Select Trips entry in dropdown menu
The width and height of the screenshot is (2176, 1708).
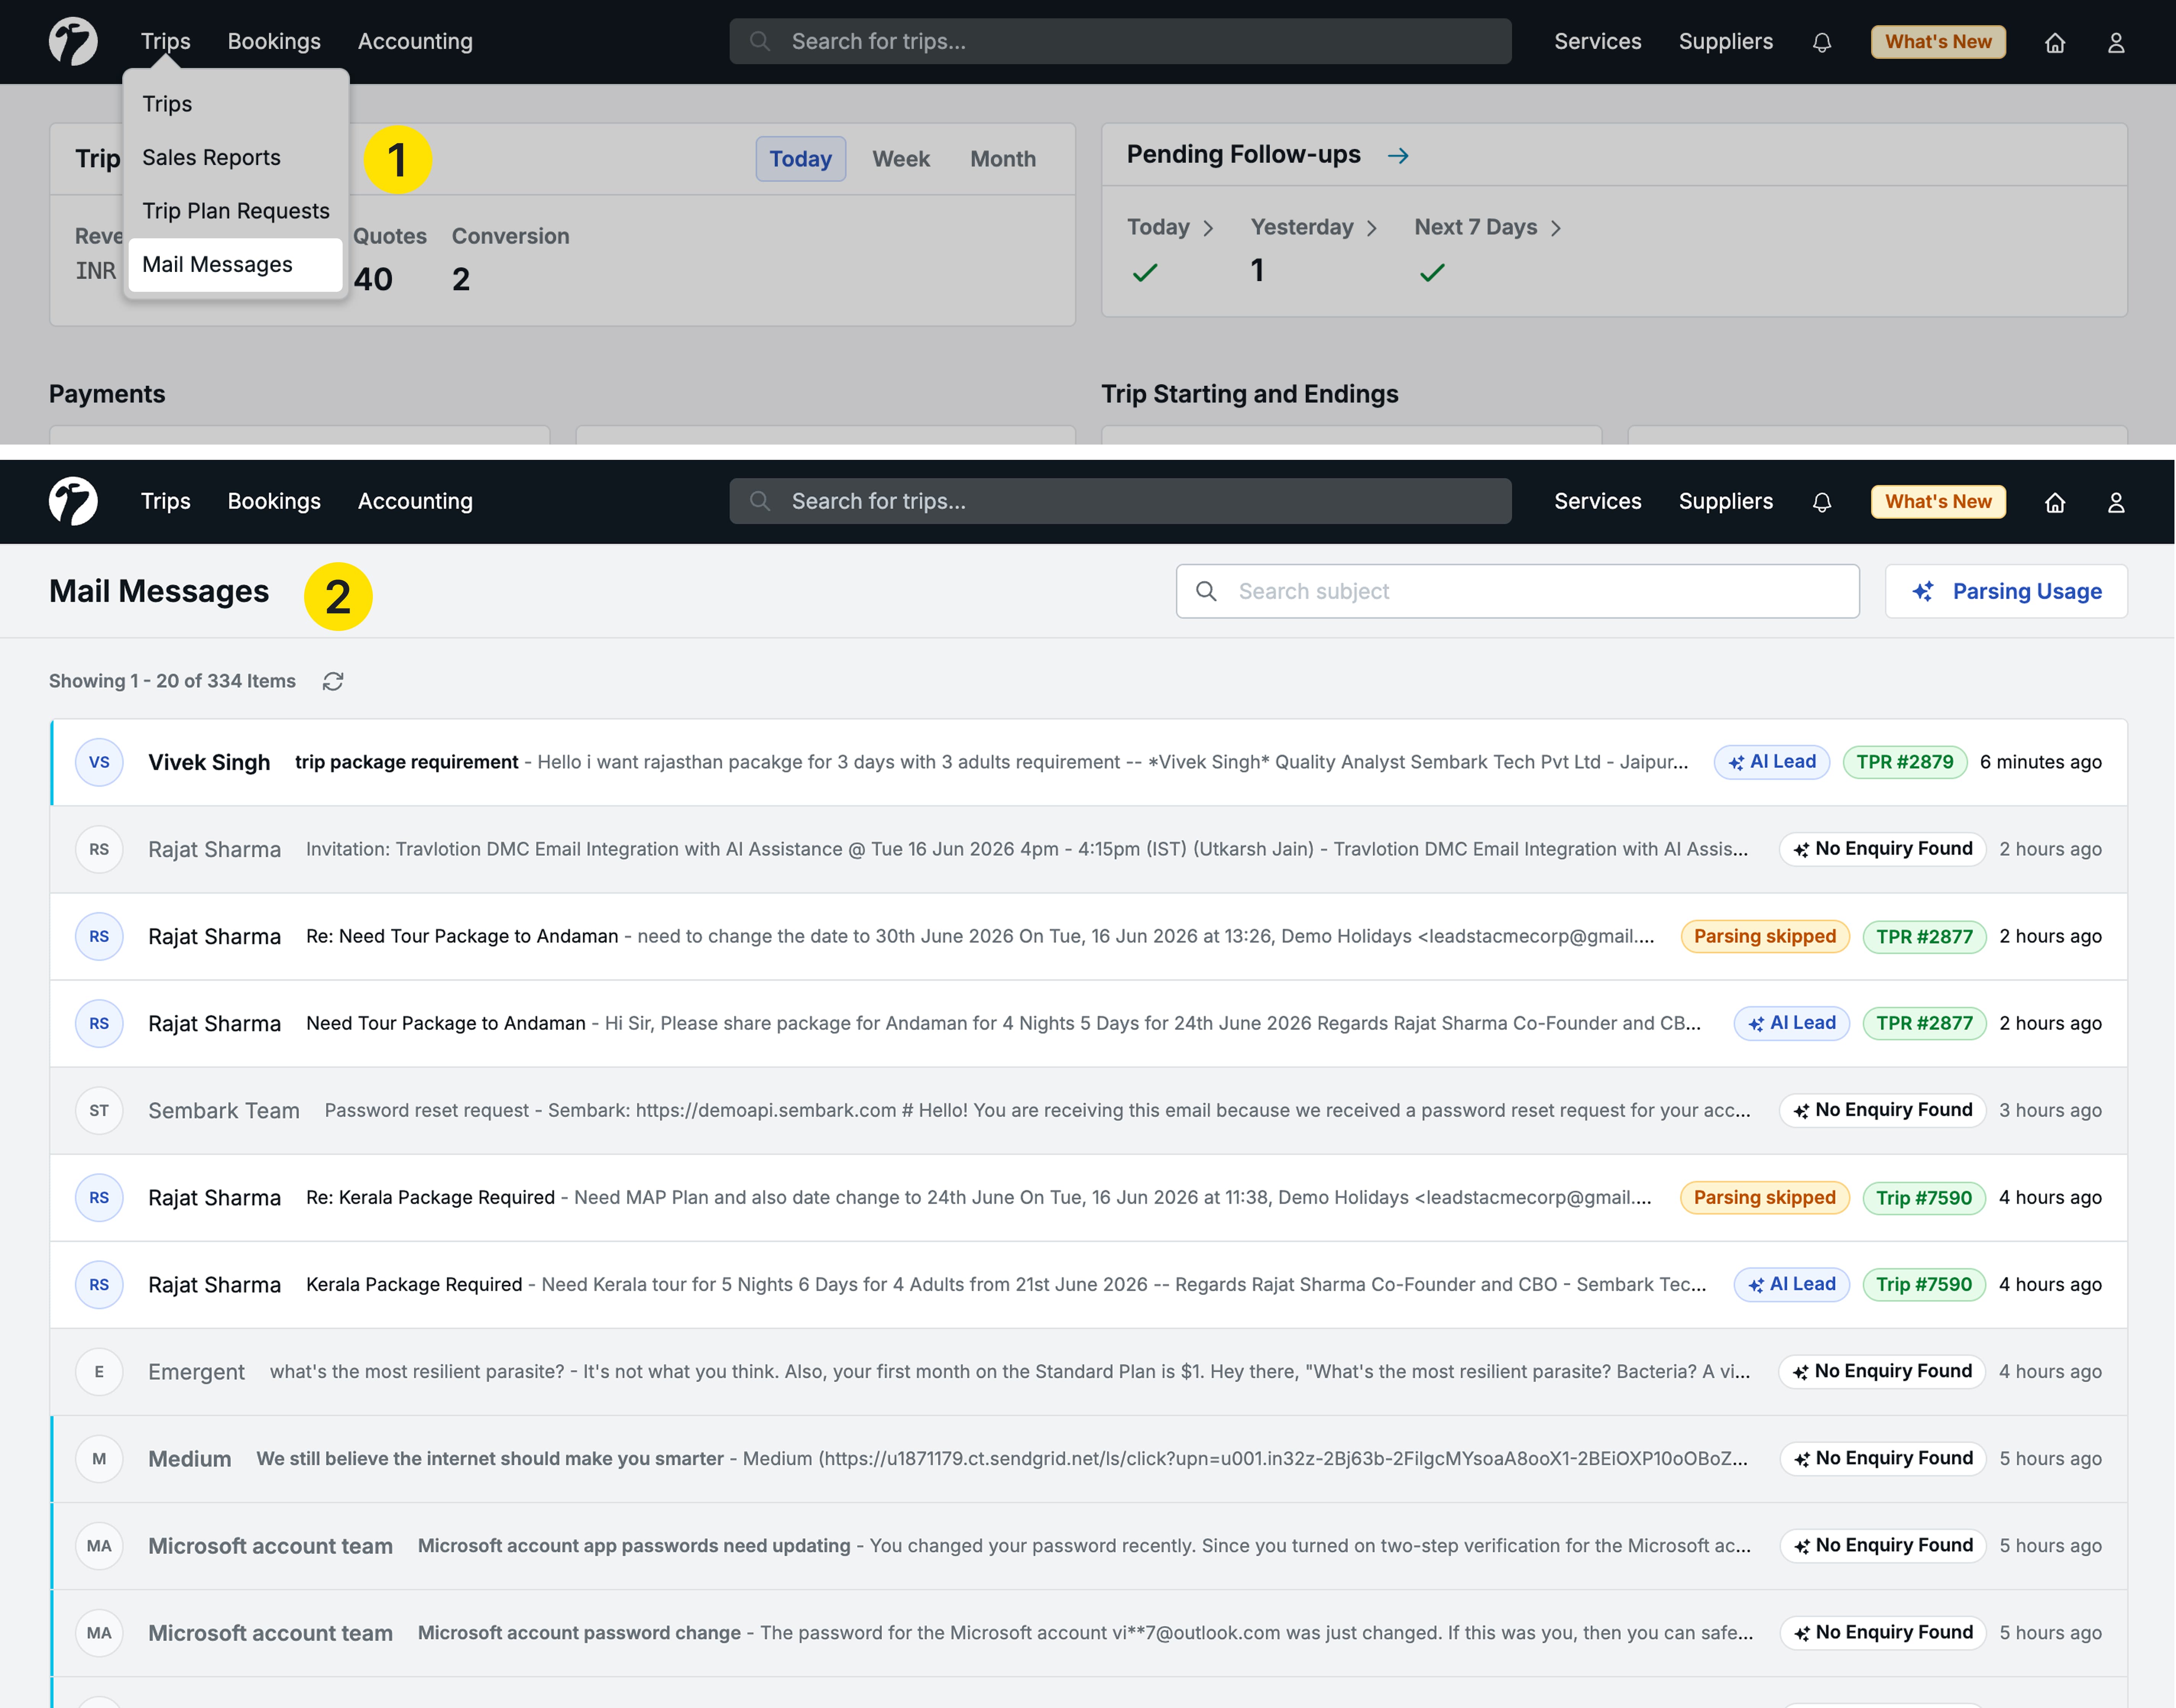tap(236, 104)
